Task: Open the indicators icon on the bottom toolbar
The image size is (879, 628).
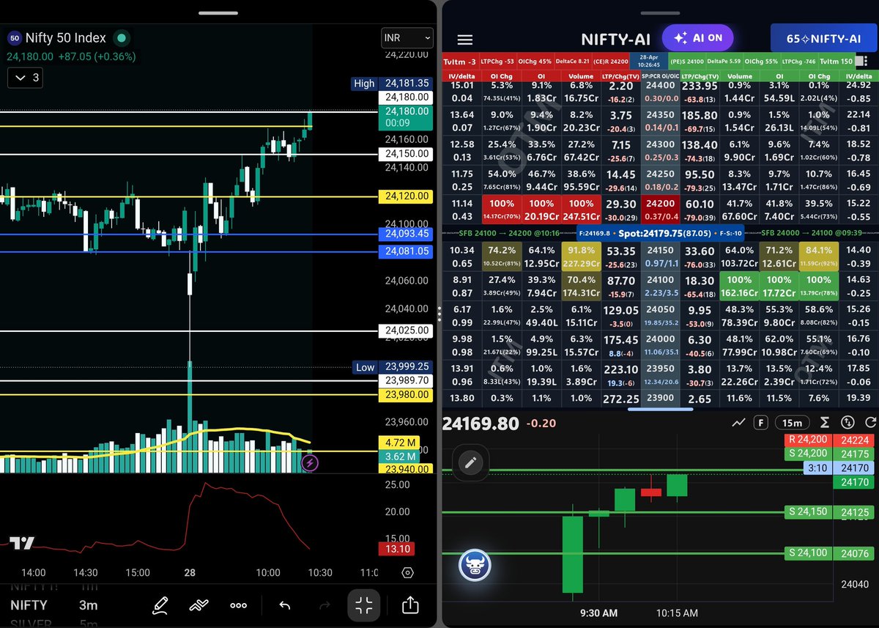Action: pyautogui.click(x=200, y=605)
